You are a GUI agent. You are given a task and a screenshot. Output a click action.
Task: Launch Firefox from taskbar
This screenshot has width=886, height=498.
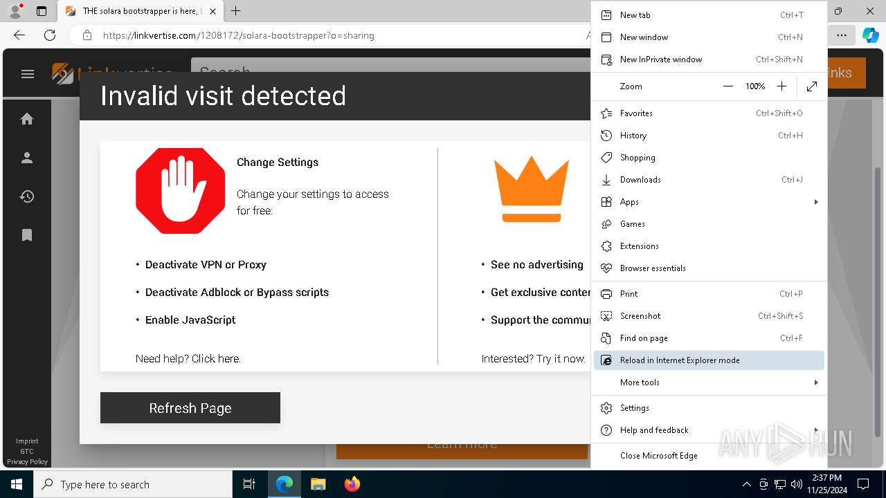click(x=352, y=484)
